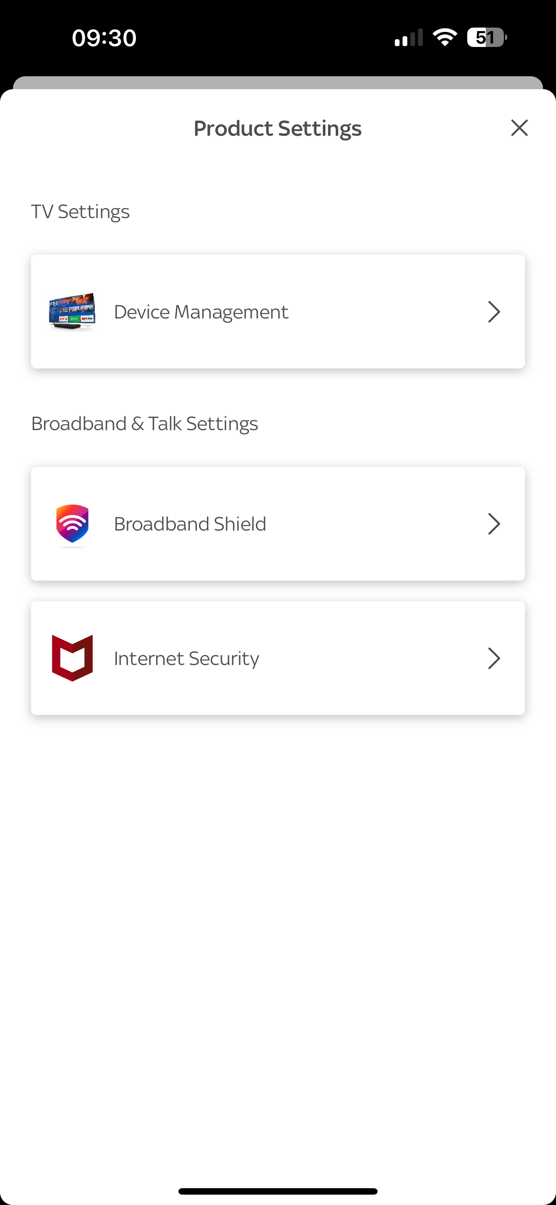
Task: Tap the home indicator bar
Action: click(278, 1191)
